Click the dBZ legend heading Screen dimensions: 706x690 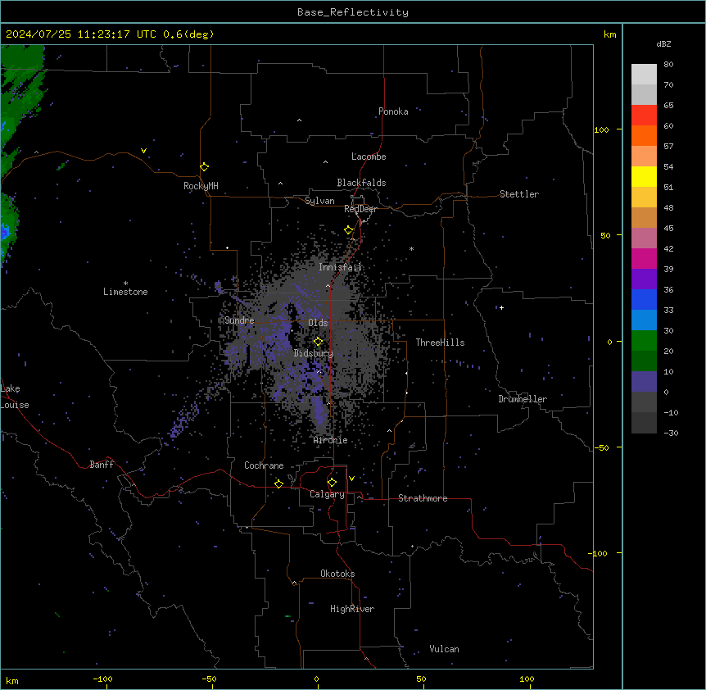coord(663,43)
